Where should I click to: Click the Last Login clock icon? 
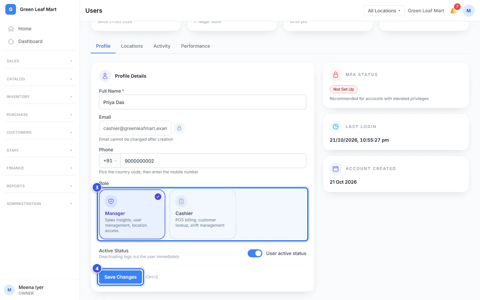pyautogui.click(x=336, y=127)
